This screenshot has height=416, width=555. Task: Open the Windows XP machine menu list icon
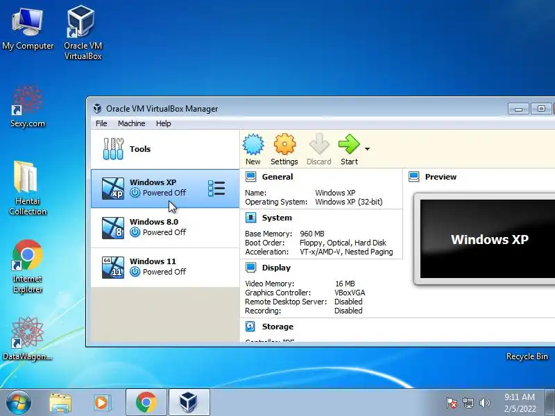pos(216,188)
